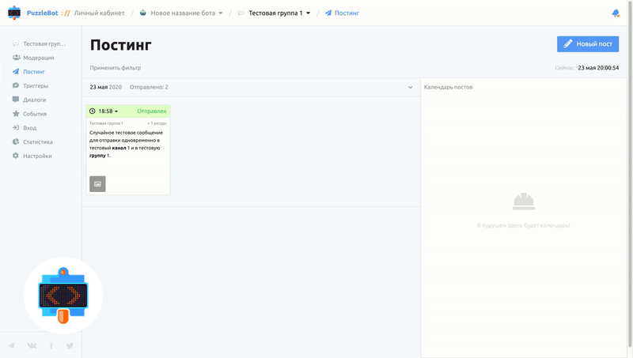Click the Диалоги chat icon

point(16,99)
